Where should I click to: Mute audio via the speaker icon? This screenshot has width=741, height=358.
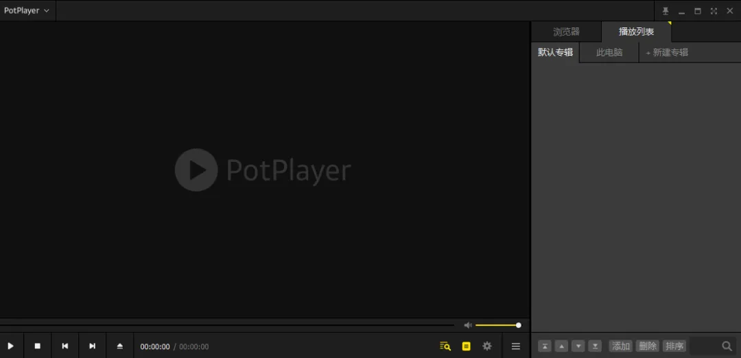click(468, 325)
